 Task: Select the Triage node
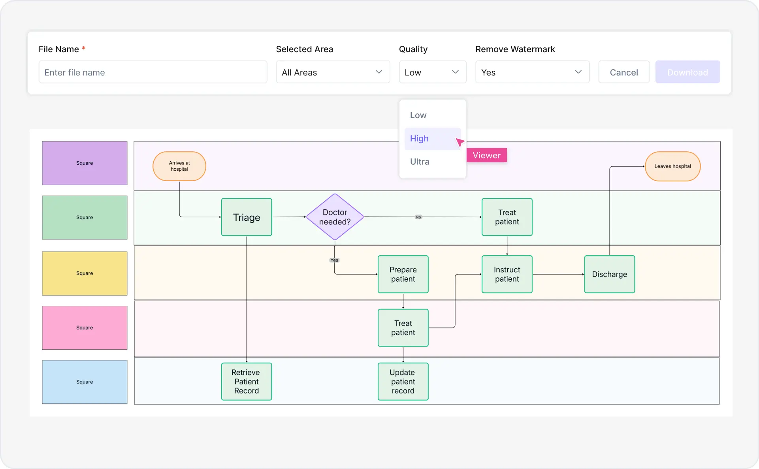(x=246, y=217)
